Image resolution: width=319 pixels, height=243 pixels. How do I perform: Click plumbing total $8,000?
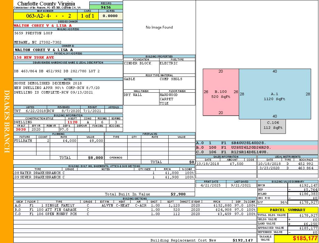(x=96, y=158)
